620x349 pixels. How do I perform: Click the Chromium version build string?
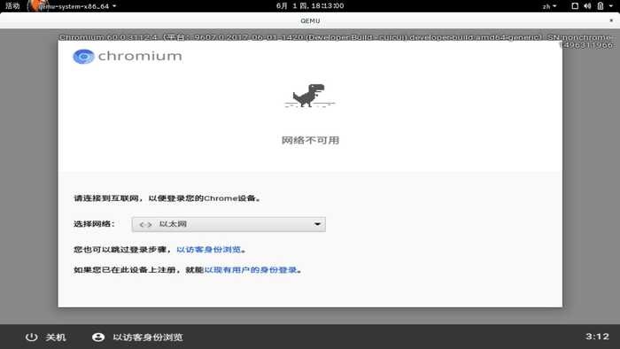336,41
